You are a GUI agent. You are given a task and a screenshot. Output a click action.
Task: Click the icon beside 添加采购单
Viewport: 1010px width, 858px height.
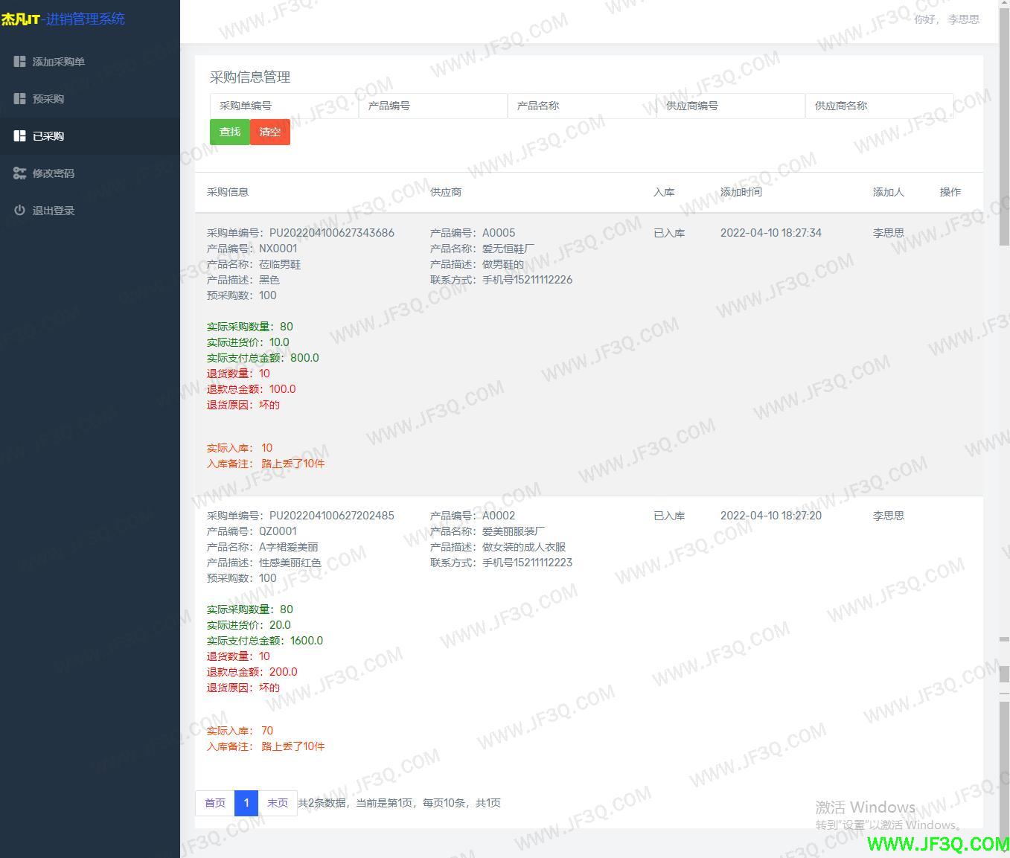click(20, 62)
